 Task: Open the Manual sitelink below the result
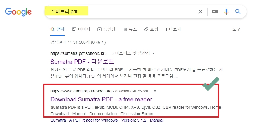(157, 120)
